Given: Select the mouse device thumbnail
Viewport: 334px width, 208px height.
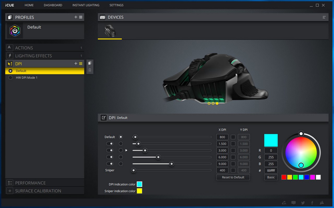Looking at the screenshot, I should coord(110,31).
